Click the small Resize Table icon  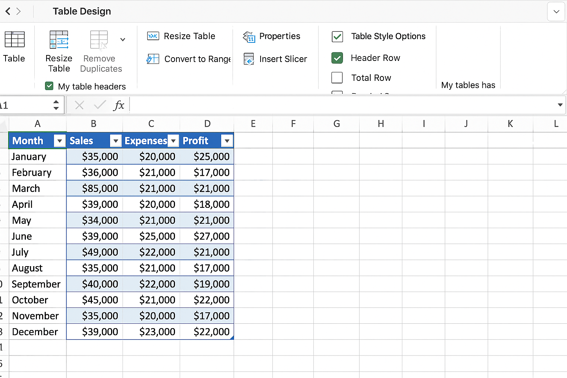[x=153, y=36]
